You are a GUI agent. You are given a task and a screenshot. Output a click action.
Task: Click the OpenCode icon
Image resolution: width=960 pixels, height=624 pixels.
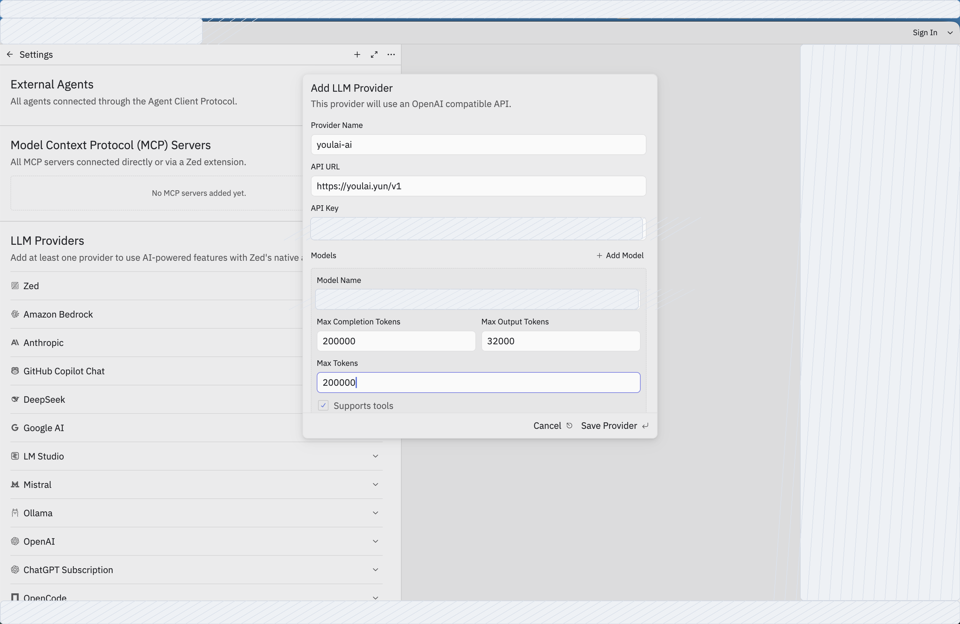[x=15, y=597]
